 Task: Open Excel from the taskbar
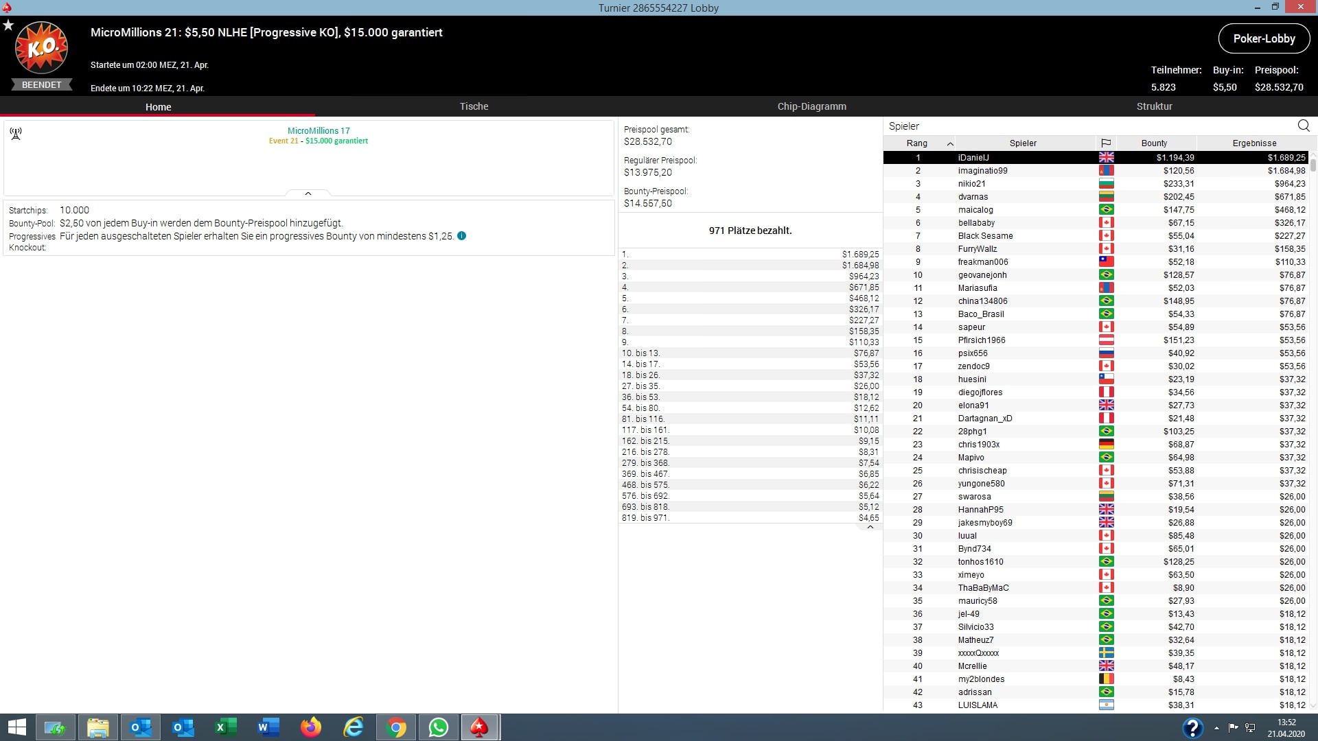coord(226,727)
